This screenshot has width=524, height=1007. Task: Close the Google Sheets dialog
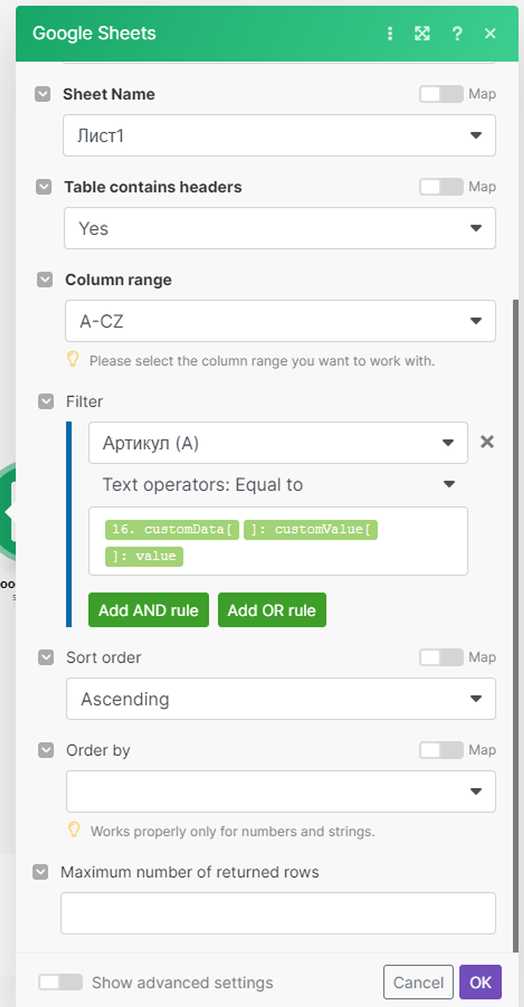(490, 34)
